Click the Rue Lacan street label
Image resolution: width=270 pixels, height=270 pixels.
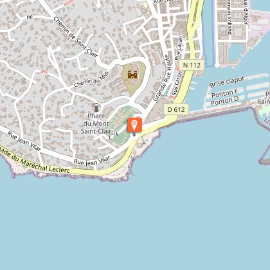[179, 48]
